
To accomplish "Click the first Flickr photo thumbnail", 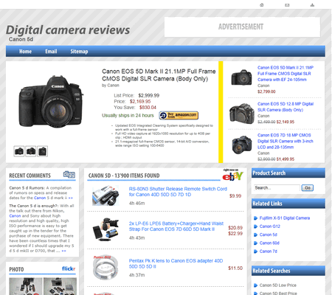I will pos(26,286).
